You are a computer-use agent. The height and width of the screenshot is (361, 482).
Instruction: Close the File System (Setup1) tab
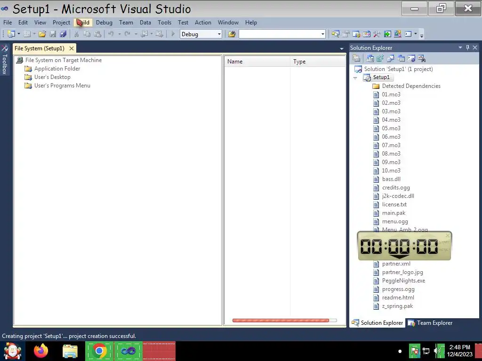point(72,48)
